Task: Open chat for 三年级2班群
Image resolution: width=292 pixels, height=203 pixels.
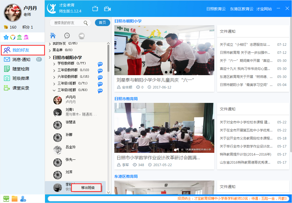Action: 100,91
